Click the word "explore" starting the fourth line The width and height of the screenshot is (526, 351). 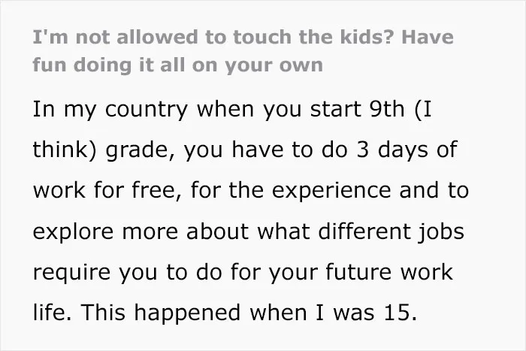73,232
